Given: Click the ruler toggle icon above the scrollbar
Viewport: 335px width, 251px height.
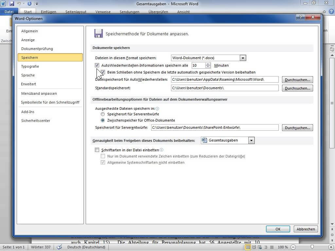Looking at the screenshot, I should coord(332,49).
